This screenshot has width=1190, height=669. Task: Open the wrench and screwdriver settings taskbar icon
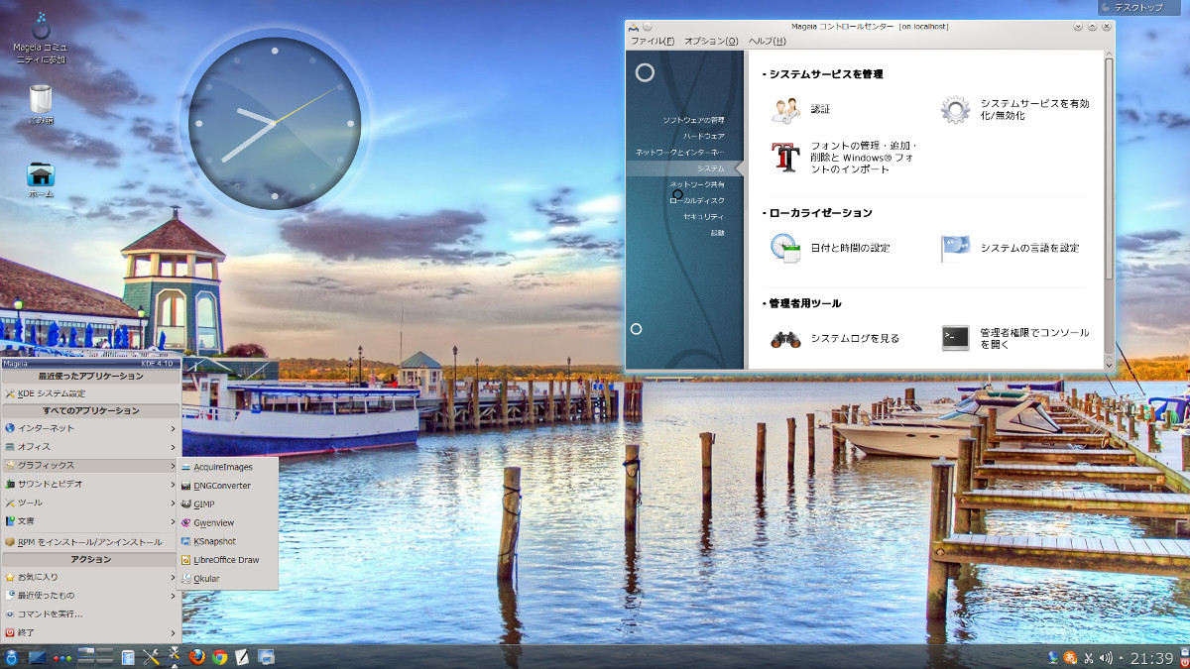(151, 656)
